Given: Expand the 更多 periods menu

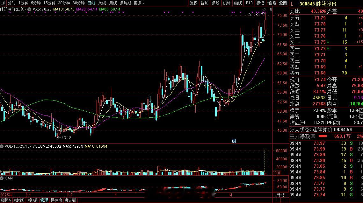Looking at the screenshot, I should click(139, 3).
